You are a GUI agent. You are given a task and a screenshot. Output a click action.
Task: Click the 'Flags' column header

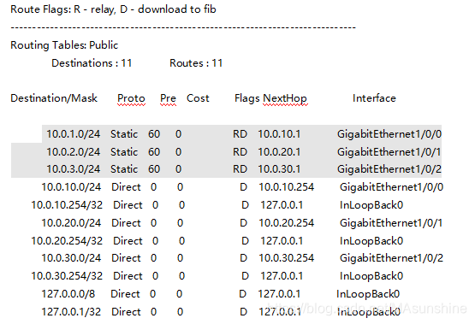[x=246, y=98]
